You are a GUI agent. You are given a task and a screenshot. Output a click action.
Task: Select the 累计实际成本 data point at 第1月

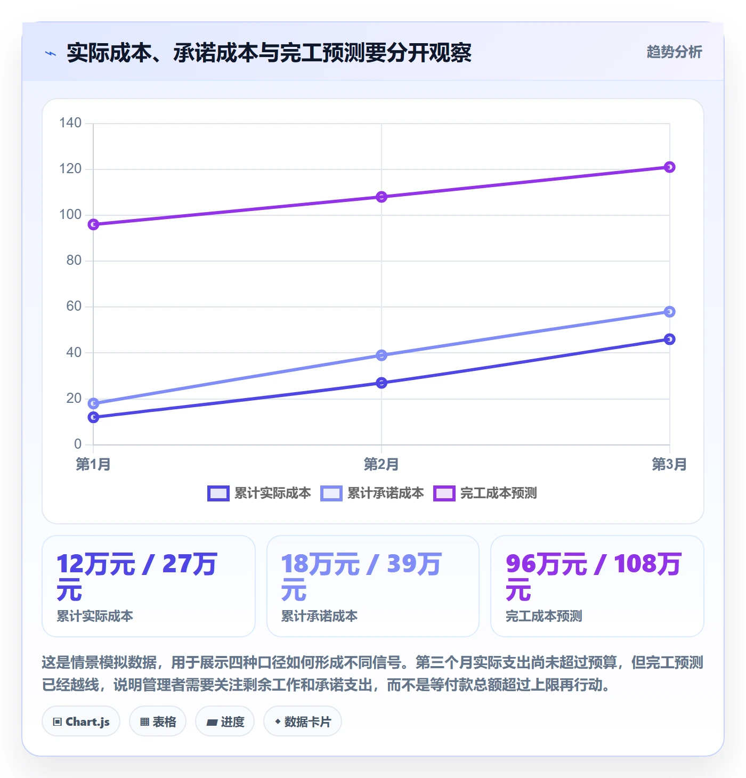[93, 417]
